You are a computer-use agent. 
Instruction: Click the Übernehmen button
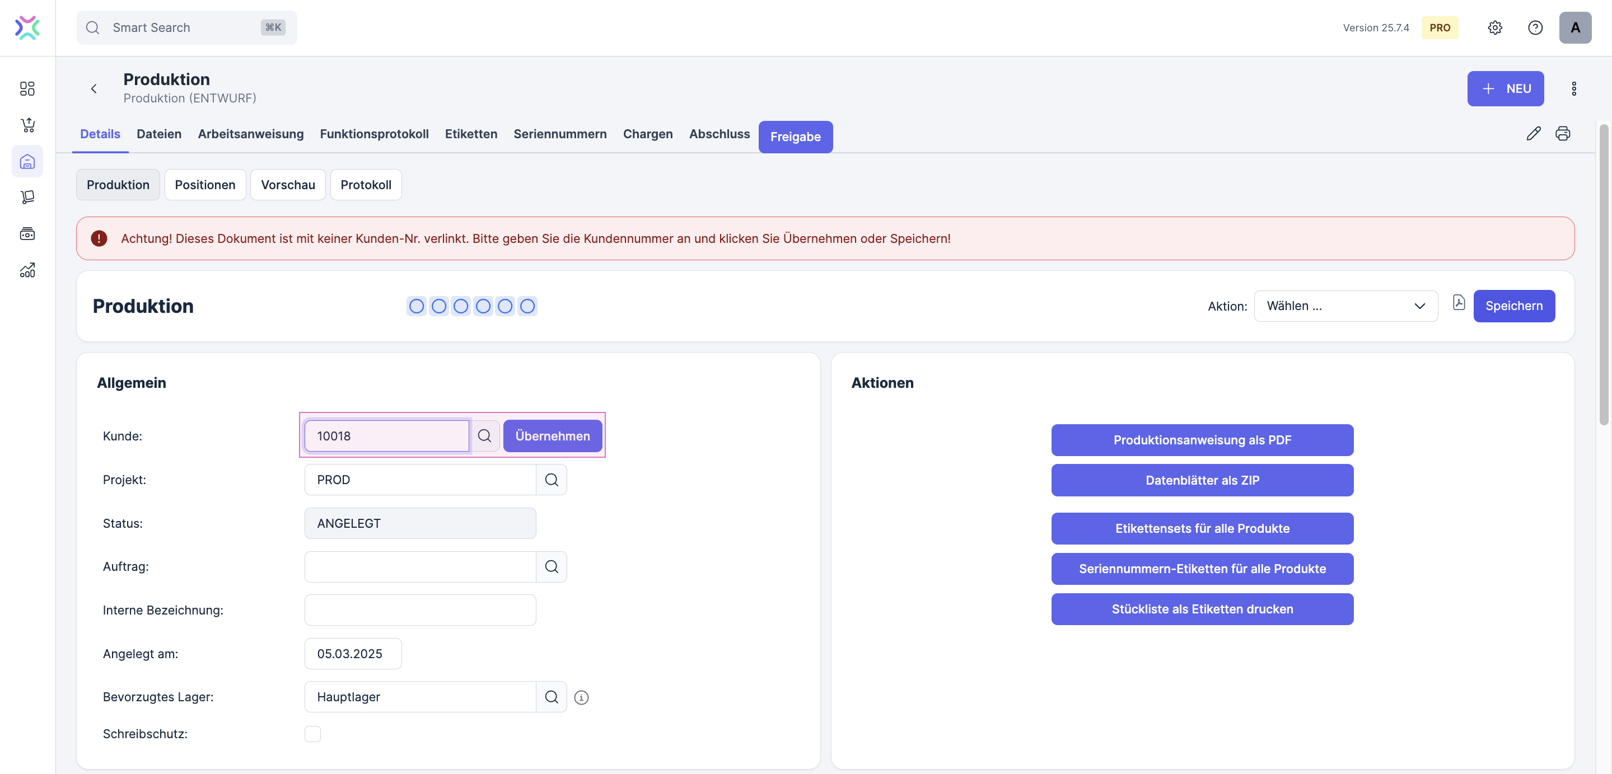tap(552, 435)
